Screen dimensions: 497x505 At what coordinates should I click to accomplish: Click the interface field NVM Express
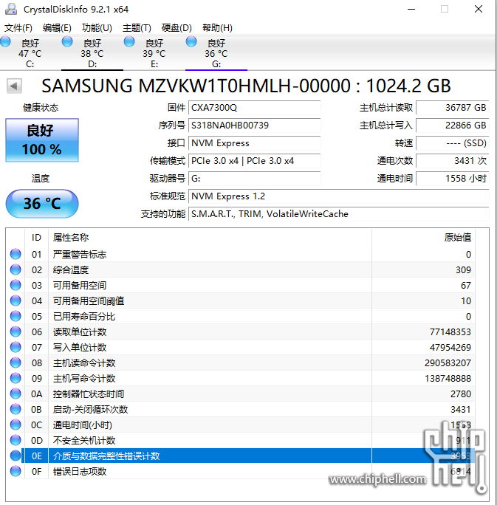[x=255, y=143]
